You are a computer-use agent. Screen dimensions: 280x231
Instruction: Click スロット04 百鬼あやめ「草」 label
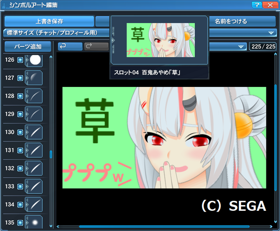(147, 72)
